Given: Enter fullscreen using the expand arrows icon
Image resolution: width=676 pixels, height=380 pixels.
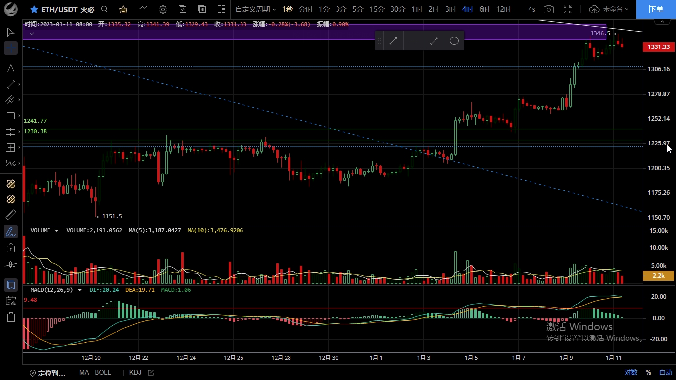Looking at the screenshot, I should (568, 9).
